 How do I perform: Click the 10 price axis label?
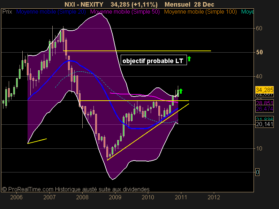(x=259, y=148)
